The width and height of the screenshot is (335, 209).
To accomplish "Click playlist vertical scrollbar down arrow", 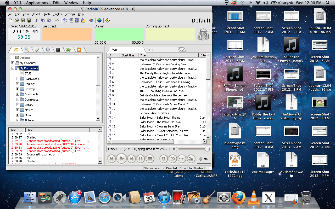I will [208, 138].
